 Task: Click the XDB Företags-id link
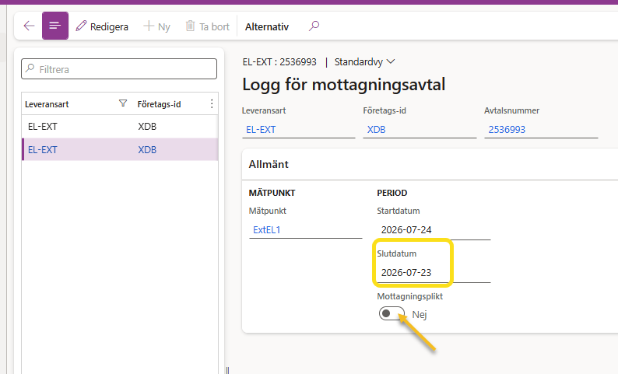click(x=377, y=130)
